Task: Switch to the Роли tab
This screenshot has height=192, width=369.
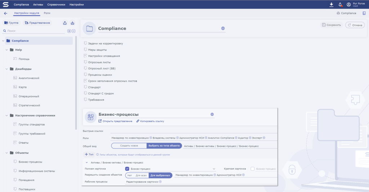Action: [x=47, y=13]
